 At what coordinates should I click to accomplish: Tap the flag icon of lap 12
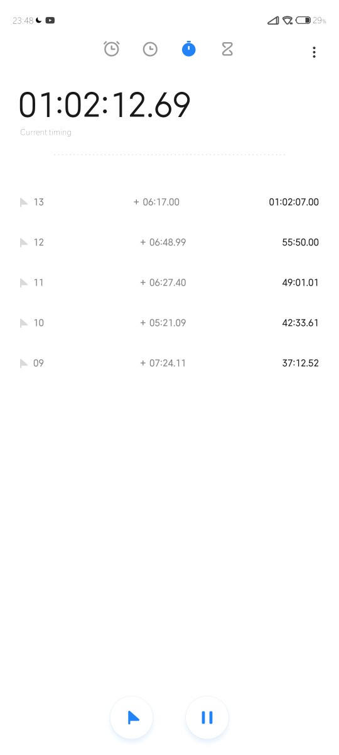[x=24, y=243]
